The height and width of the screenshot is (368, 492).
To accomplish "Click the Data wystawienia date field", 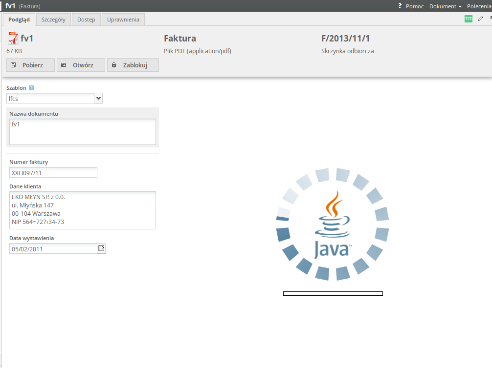I will [53, 249].
